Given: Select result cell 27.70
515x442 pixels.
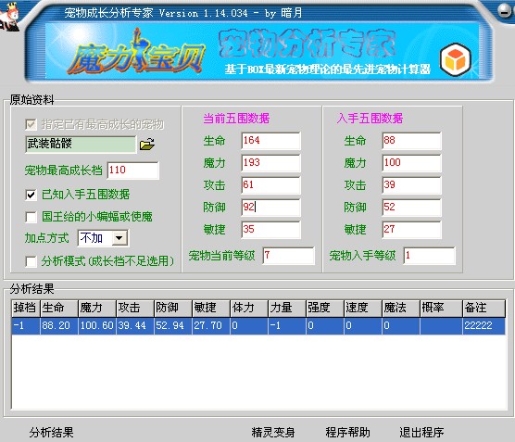Looking at the screenshot, I should click(x=211, y=326).
